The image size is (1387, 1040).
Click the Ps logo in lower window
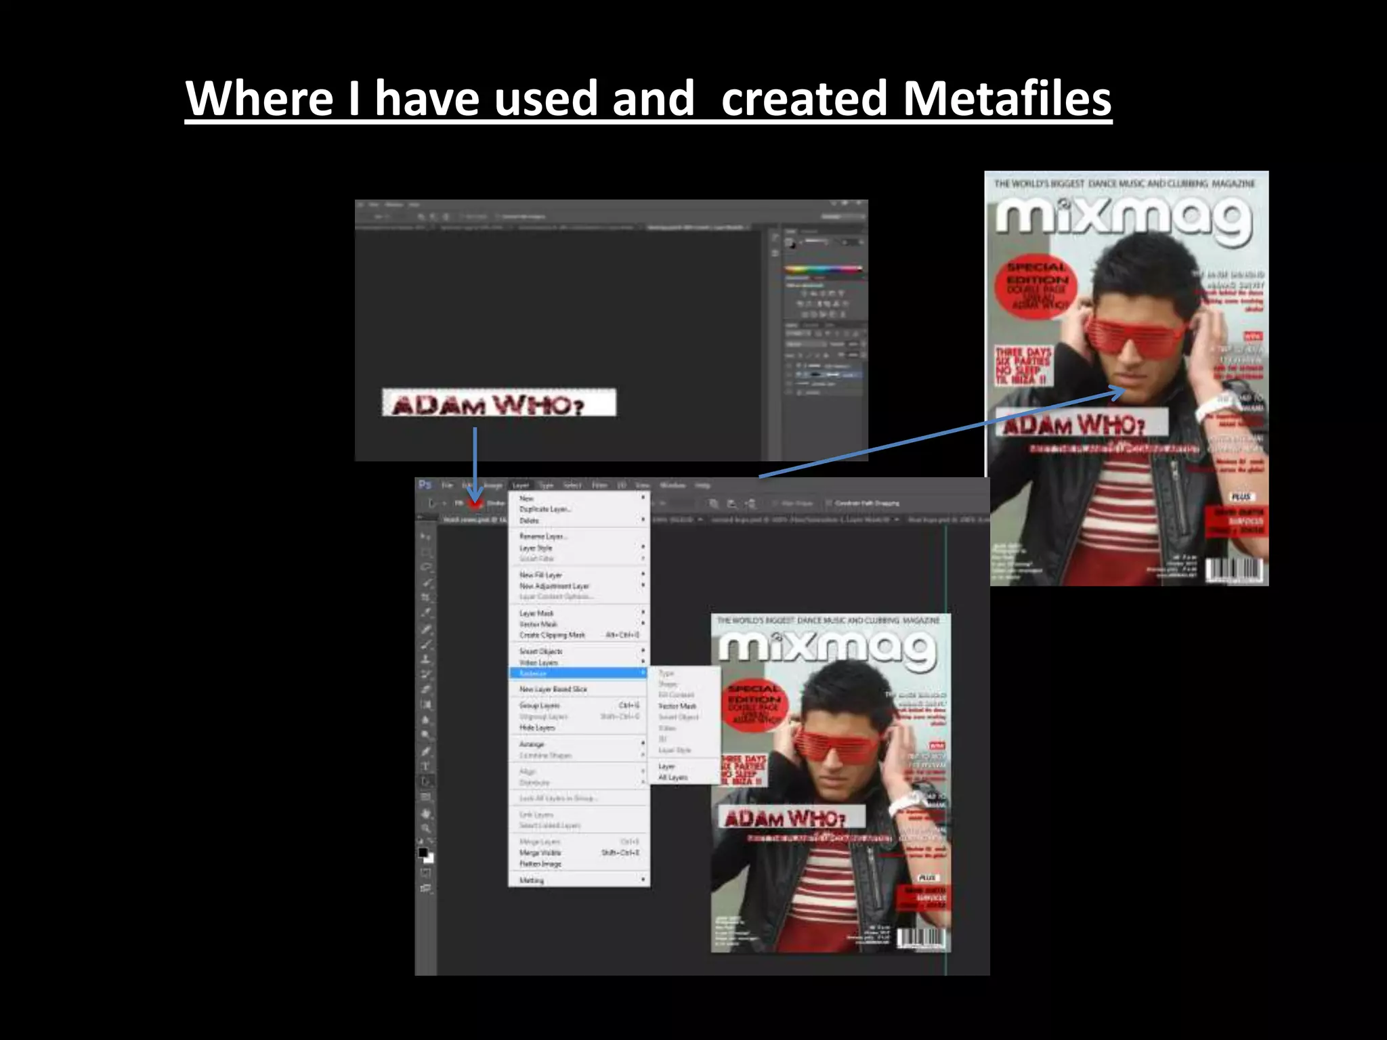click(x=425, y=485)
